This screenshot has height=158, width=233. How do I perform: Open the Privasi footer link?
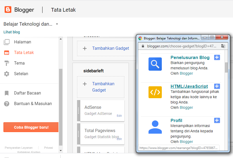(48, 148)
